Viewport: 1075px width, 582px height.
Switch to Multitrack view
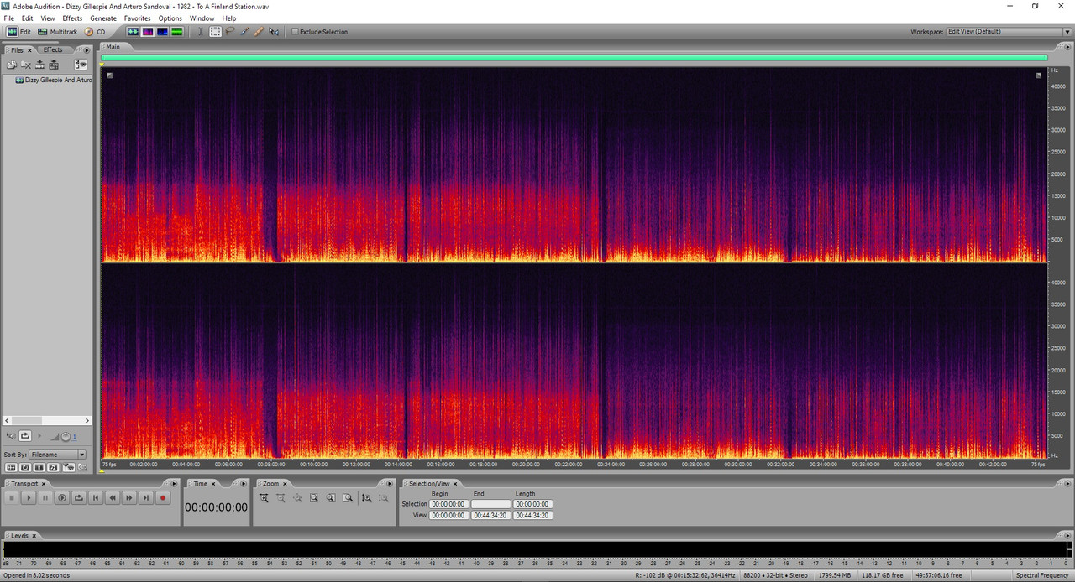coord(57,32)
